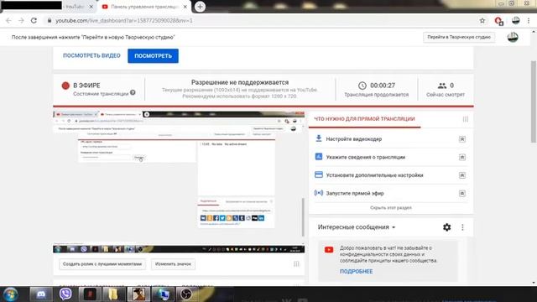Open OBS Studio from the taskbar

(x=186, y=294)
